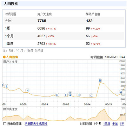Click the blue data point on the chart
127x128 pixels.
(70, 96)
